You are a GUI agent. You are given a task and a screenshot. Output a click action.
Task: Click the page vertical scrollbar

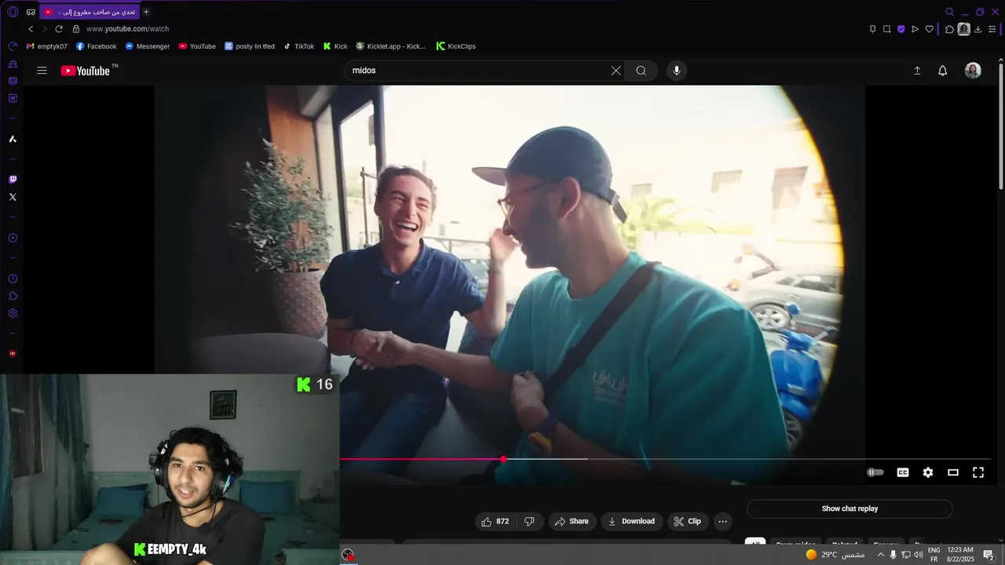pyautogui.click(x=1001, y=126)
